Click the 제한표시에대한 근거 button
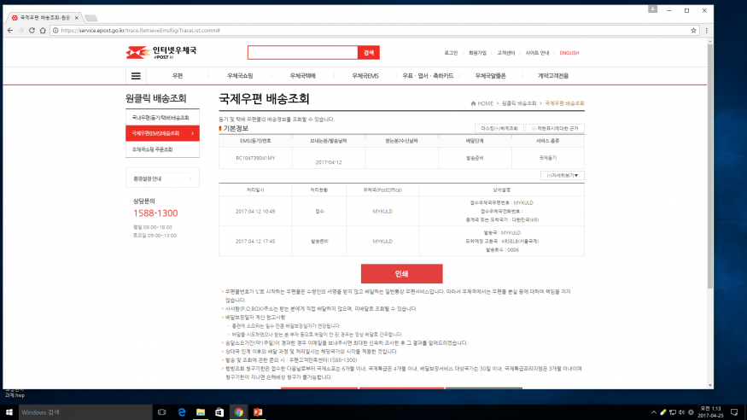This screenshot has width=747, height=420. point(555,129)
